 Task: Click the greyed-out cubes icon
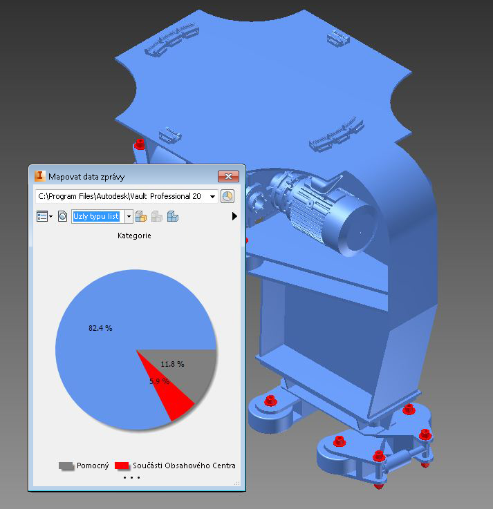coord(157,217)
